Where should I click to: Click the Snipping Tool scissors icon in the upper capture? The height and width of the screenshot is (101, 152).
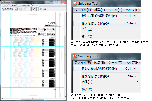pos(75,4)
